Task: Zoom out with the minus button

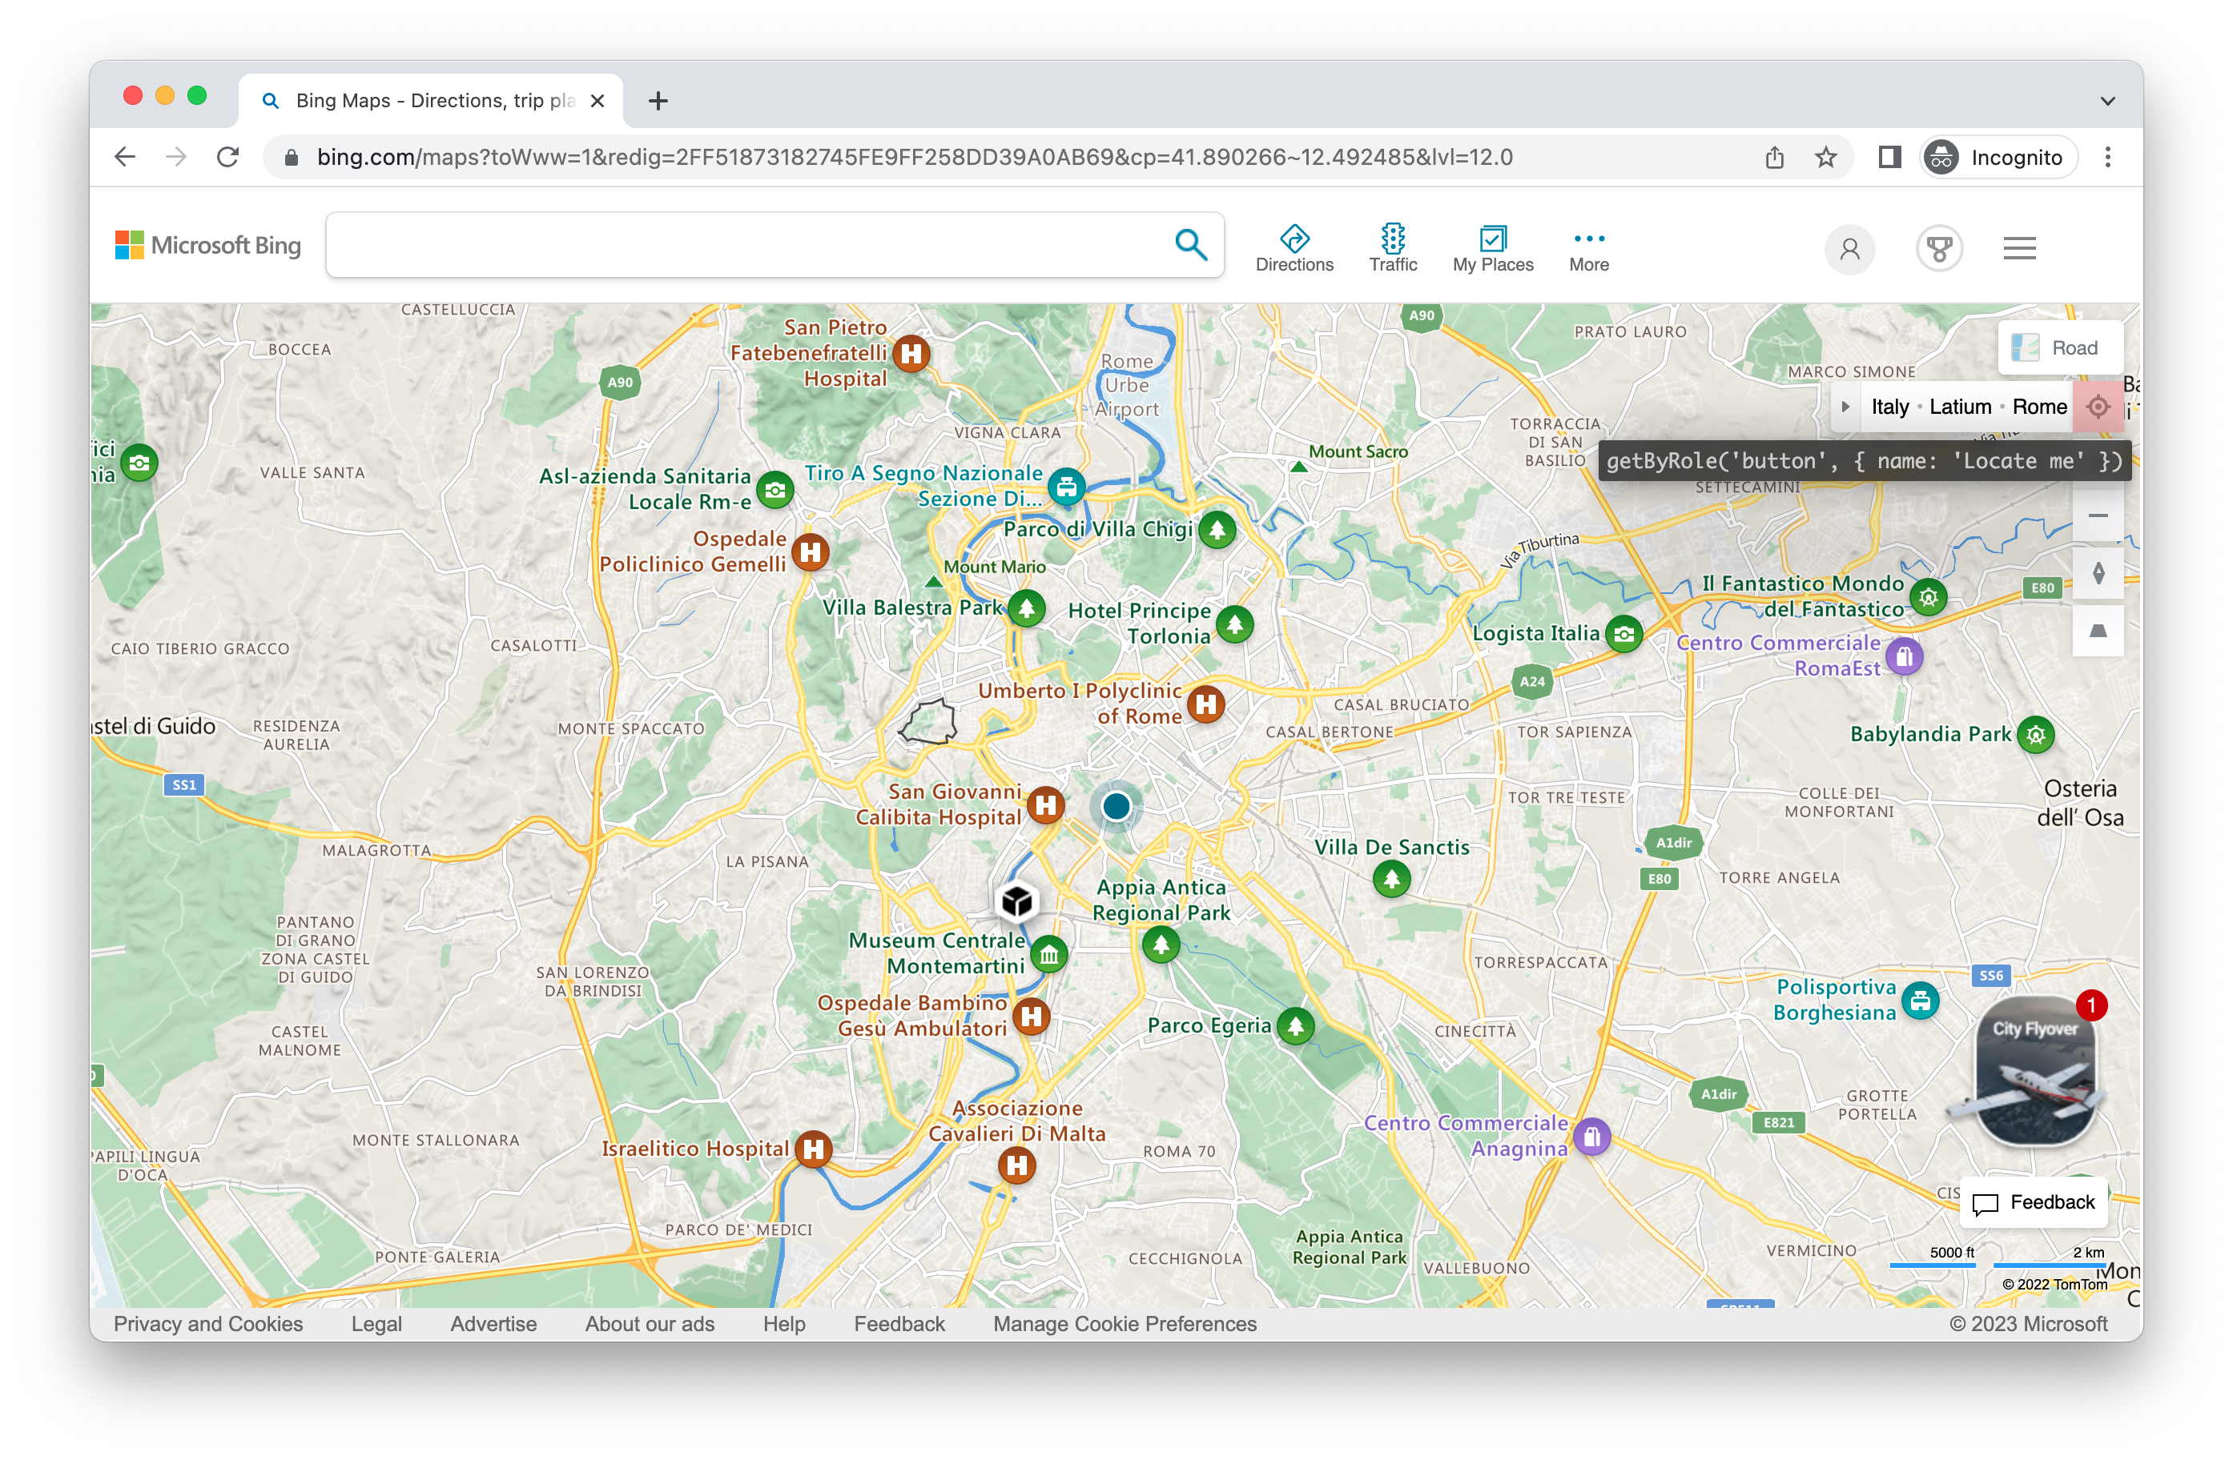Action: (2098, 515)
